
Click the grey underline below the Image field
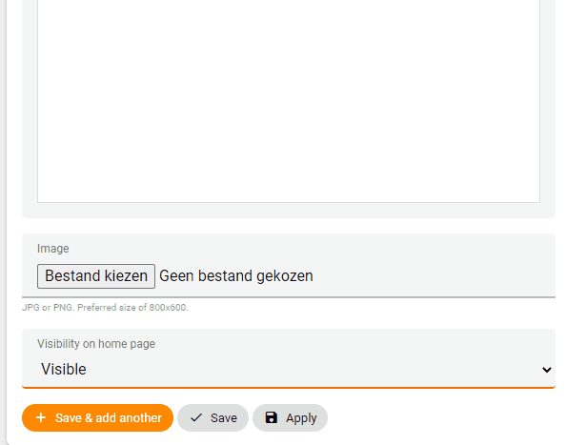tap(289, 297)
